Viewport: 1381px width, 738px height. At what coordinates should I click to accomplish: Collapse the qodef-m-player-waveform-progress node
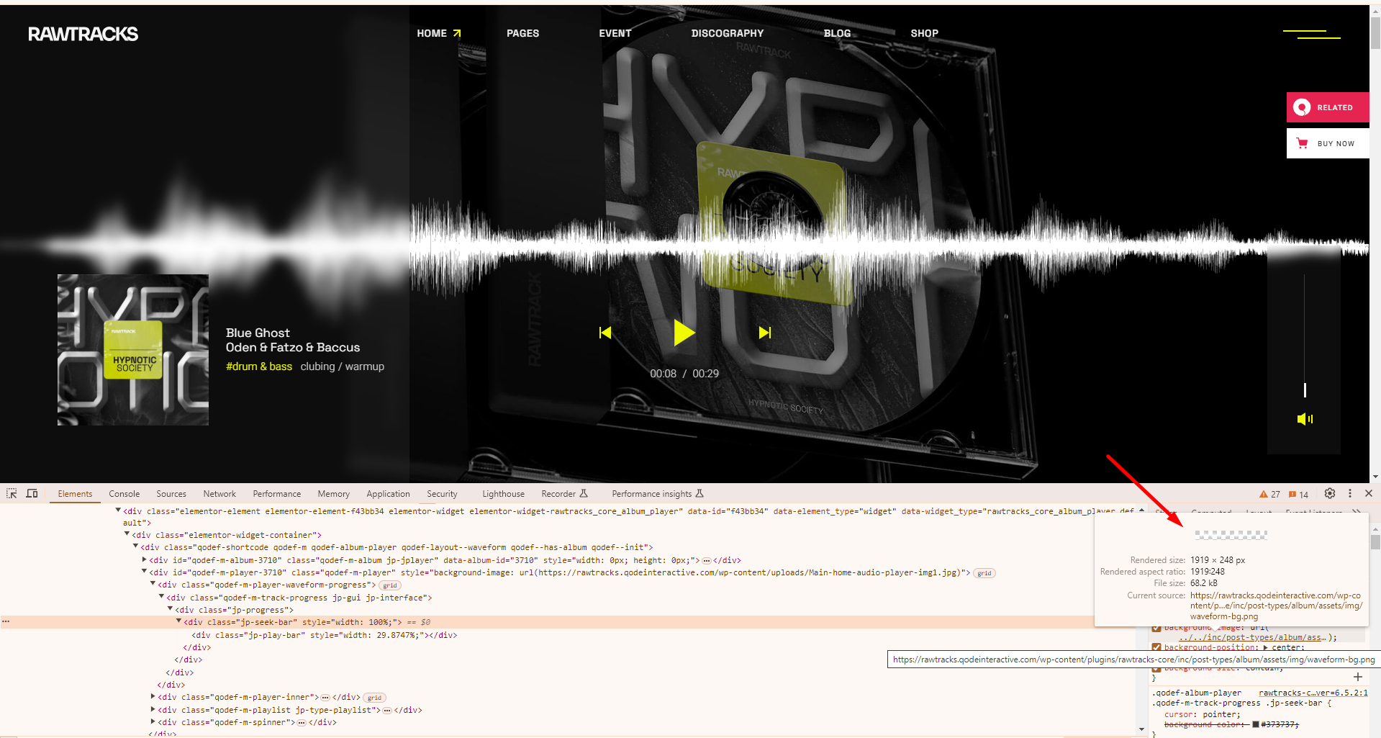pos(153,583)
